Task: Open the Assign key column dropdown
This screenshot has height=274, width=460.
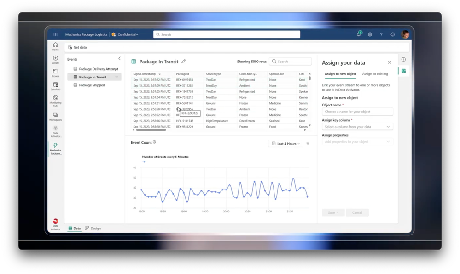Action: (x=357, y=127)
